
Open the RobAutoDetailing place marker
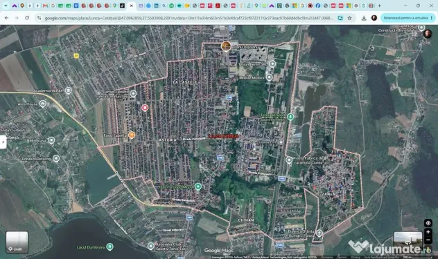pyautogui.click(x=56, y=158)
